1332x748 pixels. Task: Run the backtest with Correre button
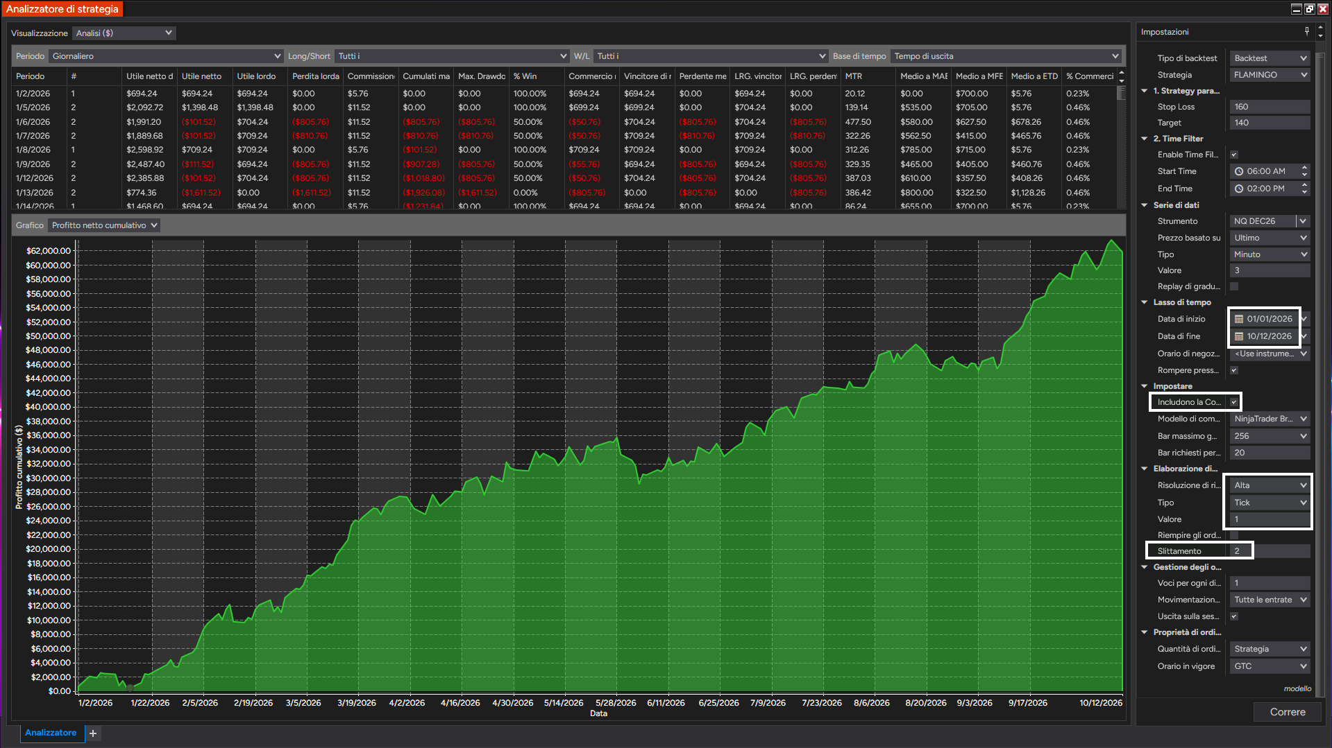pos(1288,712)
